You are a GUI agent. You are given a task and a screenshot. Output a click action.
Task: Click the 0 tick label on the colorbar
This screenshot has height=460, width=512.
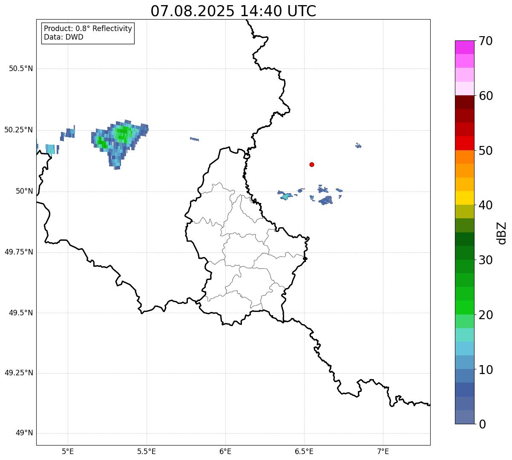pyautogui.click(x=482, y=424)
